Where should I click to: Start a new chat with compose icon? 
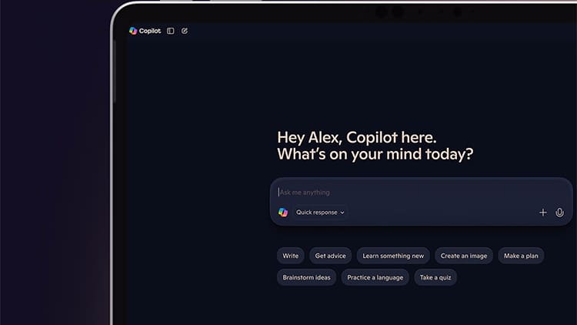[185, 31]
